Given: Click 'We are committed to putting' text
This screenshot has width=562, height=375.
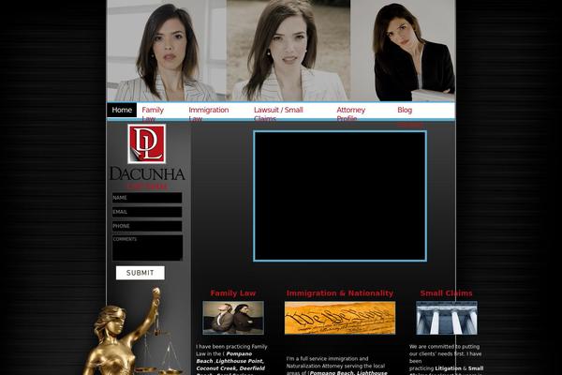Looking at the screenshot, I should 444,347.
